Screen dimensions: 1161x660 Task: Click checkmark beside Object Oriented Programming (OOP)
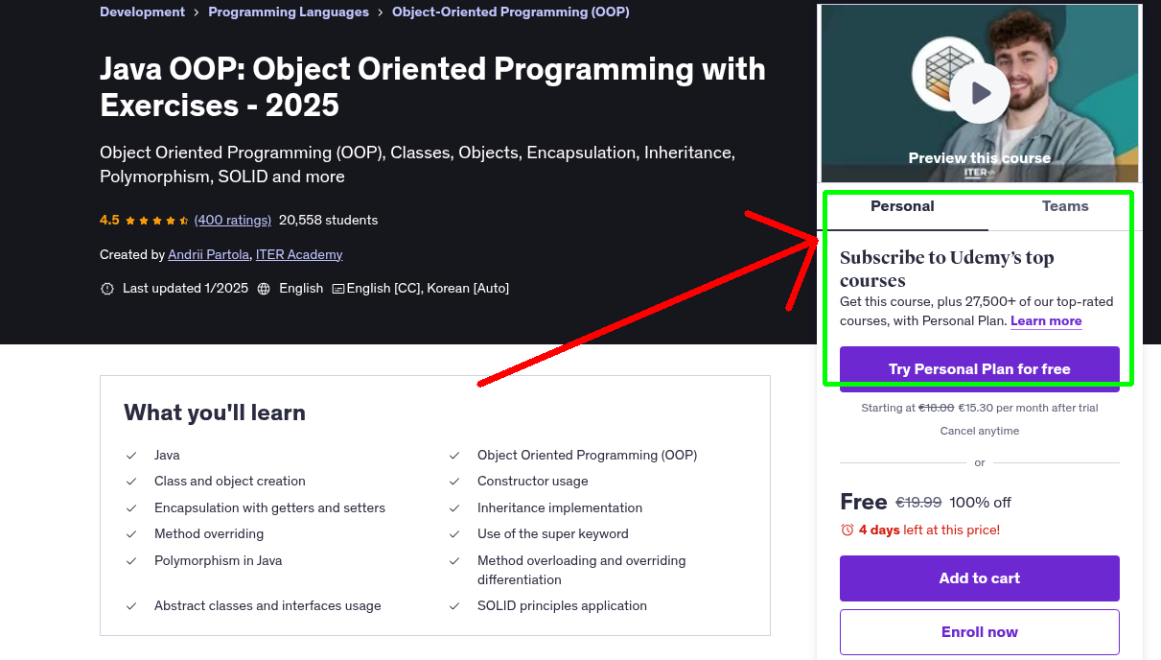(x=454, y=456)
